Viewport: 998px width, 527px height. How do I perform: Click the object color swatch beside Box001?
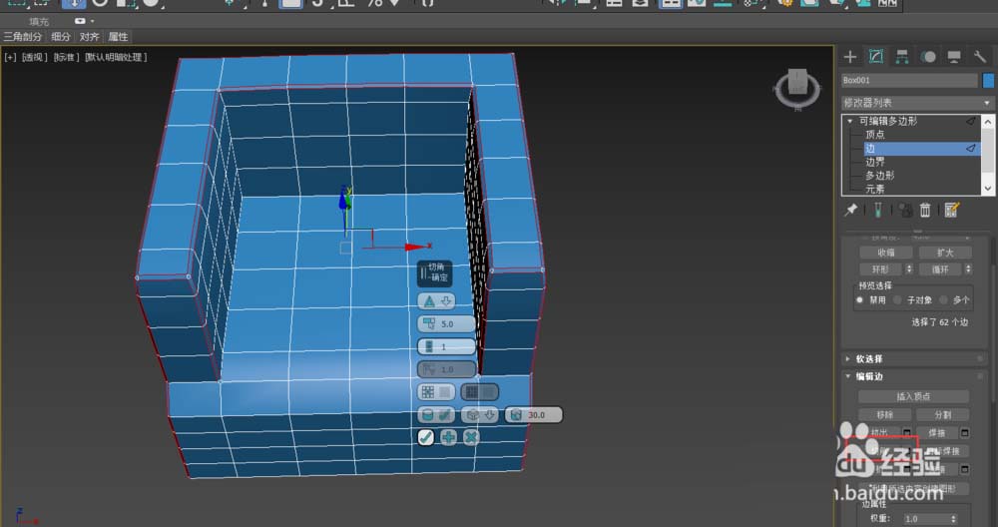coord(988,81)
